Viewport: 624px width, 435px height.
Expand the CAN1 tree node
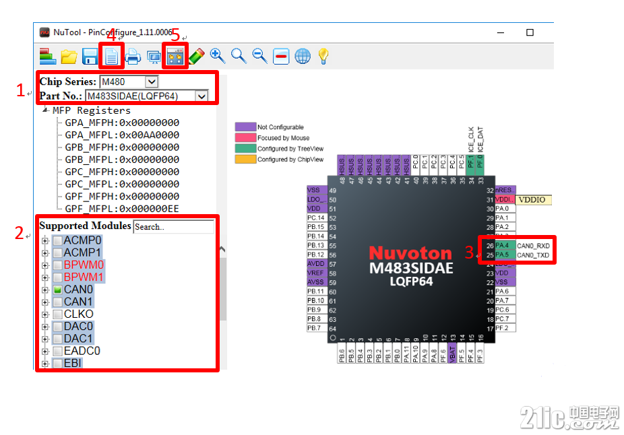tap(45, 302)
